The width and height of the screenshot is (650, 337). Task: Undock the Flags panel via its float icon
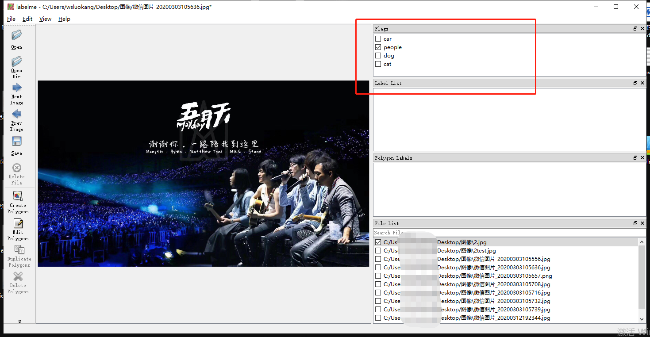click(635, 28)
